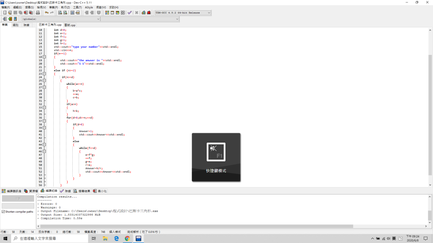The width and height of the screenshot is (433, 243).
Task: Switch to the second .cpp file tab
Action: pyautogui.click(x=70, y=25)
